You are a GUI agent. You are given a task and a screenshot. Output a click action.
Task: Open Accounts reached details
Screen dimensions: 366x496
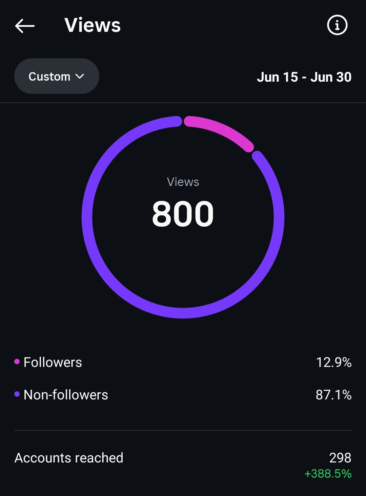(183, 464)
